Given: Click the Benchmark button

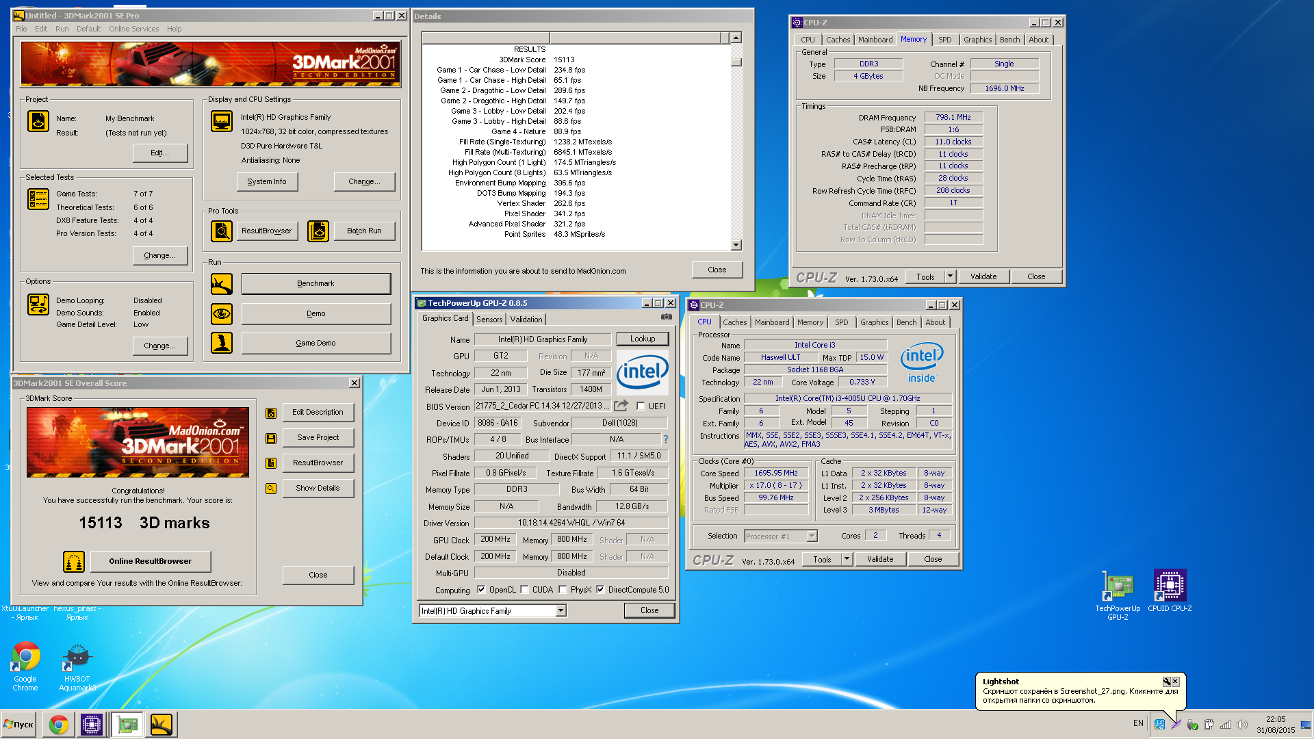Looking at the screenshot, I should pyautogui.click(x=315, y=284).
